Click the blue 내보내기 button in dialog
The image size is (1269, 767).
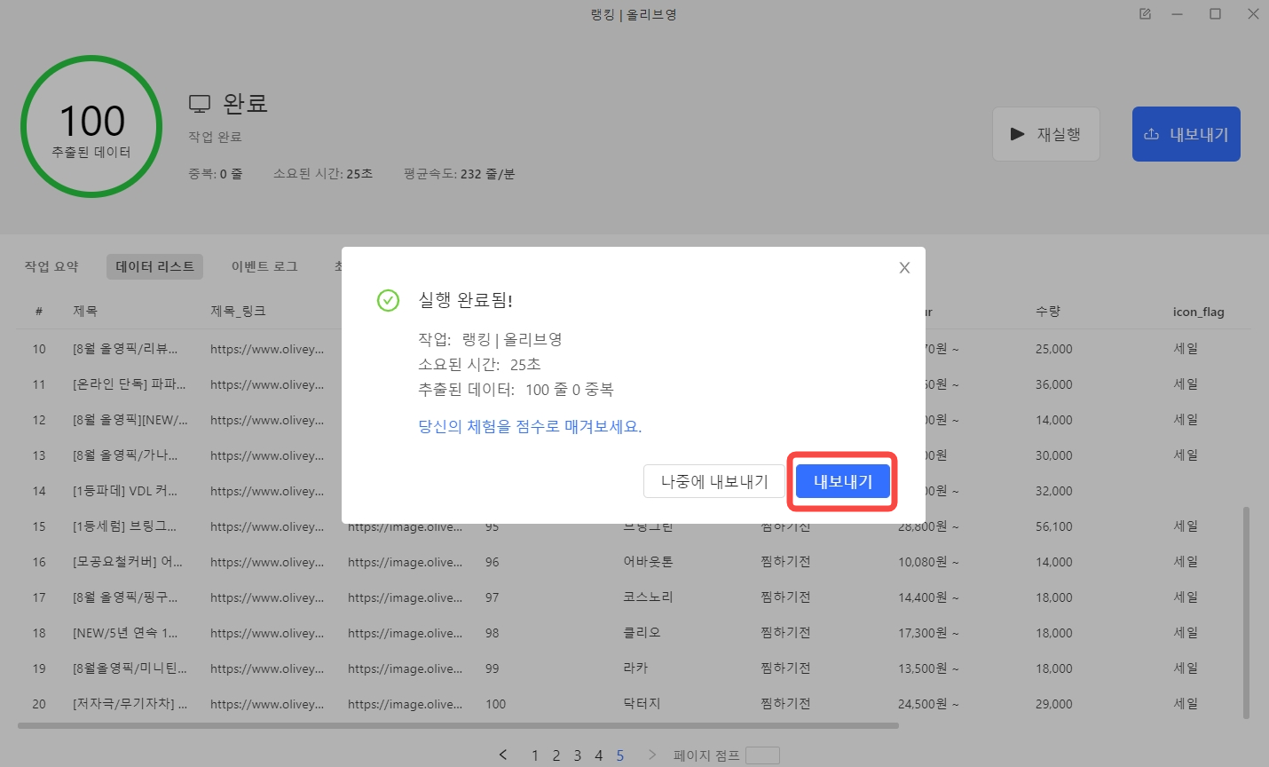click(x=842, y=482)
